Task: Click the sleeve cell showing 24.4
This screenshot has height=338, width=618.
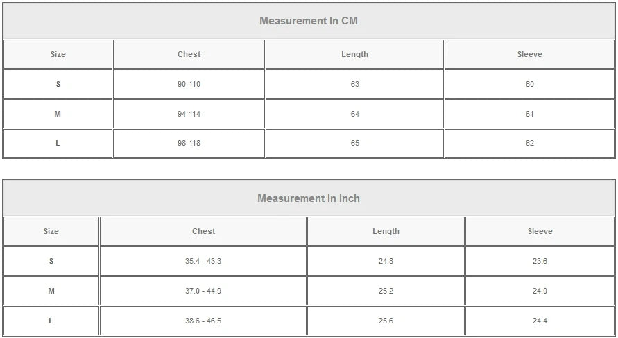Action: coord(540,321)
